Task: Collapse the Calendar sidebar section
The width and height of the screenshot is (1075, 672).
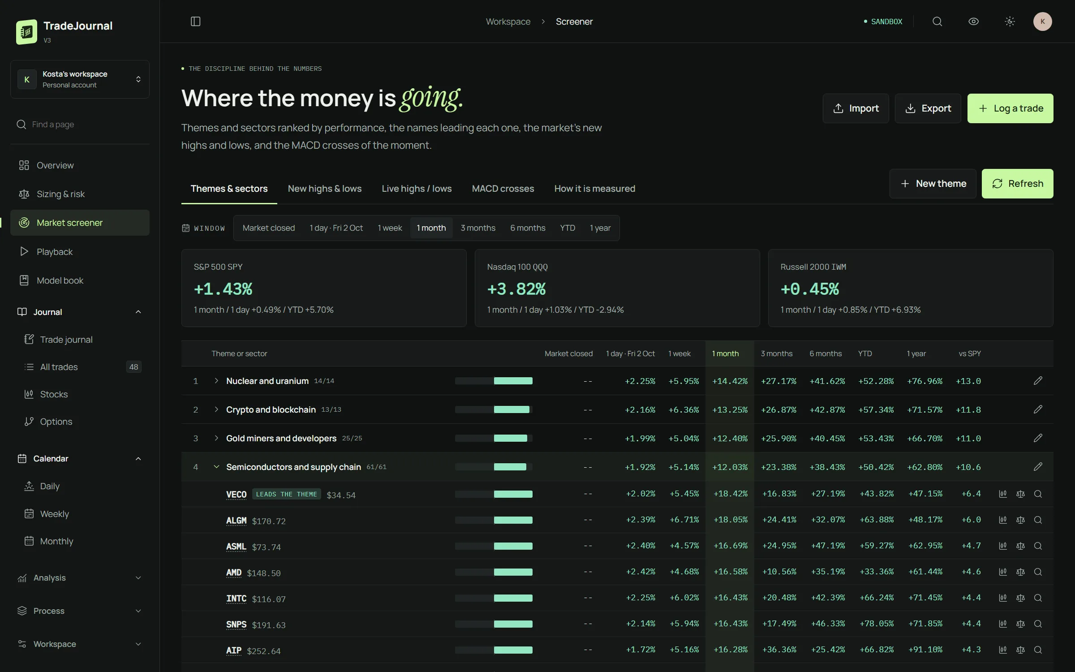Action: pos(80,458)
